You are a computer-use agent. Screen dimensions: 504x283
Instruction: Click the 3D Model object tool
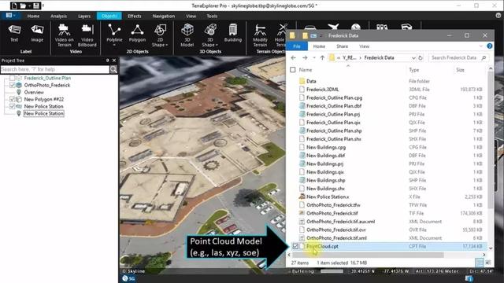click(x=187, y=35)
